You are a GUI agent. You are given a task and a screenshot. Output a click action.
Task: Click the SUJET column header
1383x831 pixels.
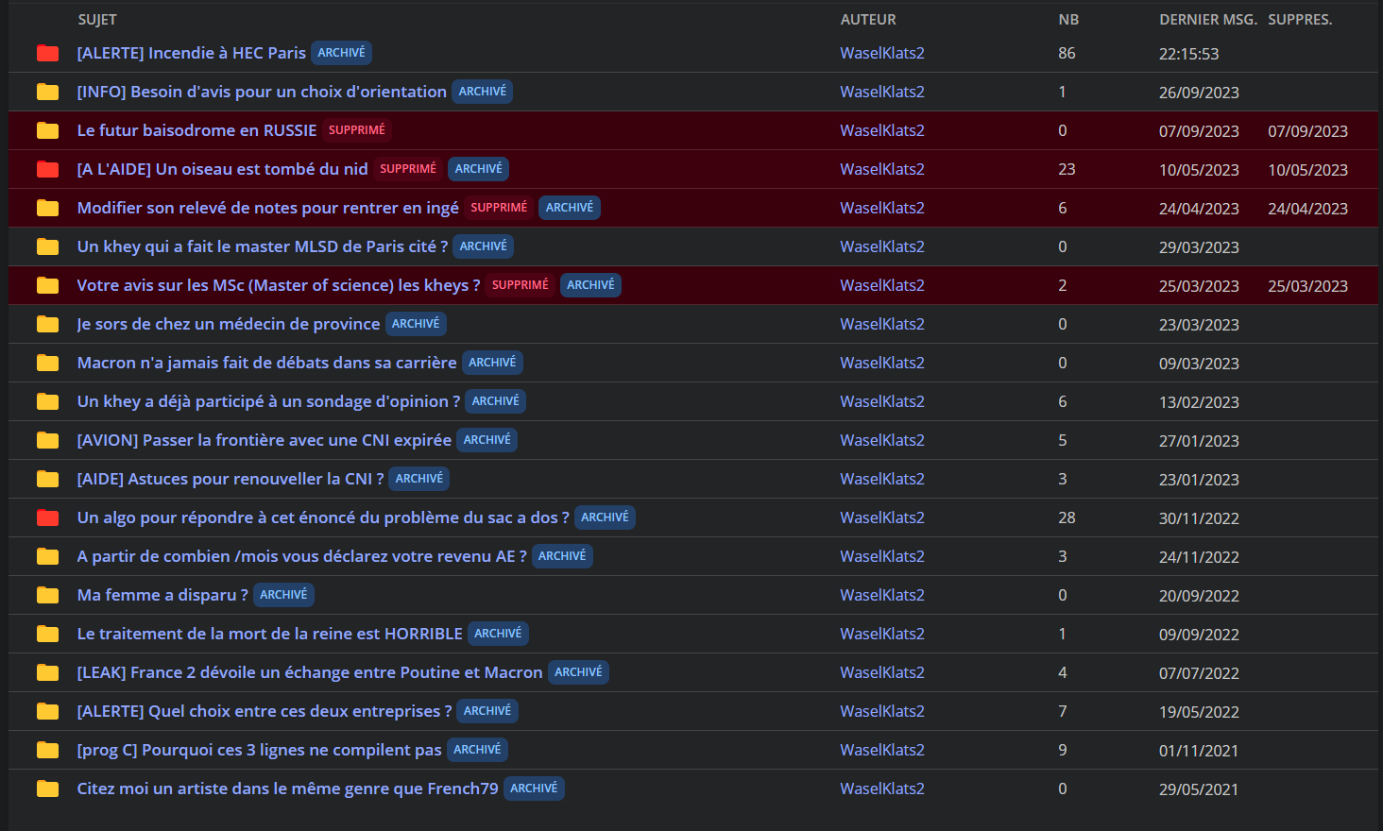click(97, 20)
